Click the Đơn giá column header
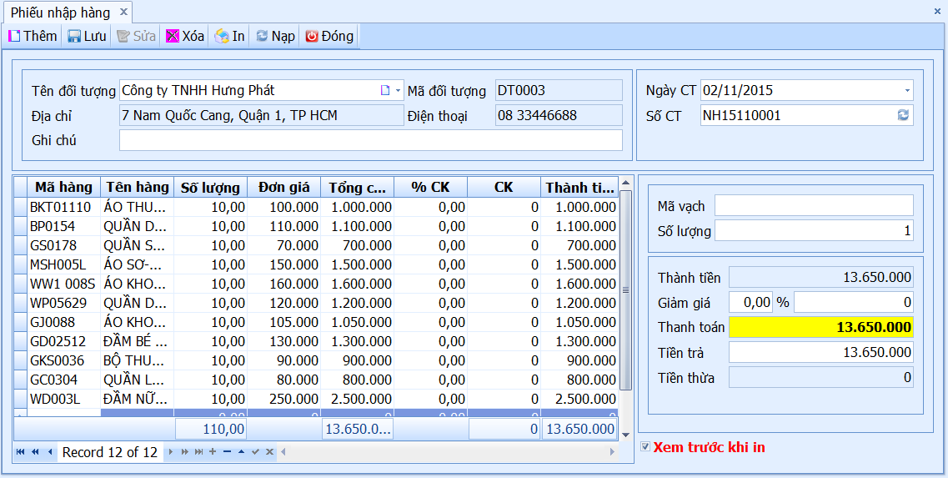The image size is (948, 478). tap(284, 187)
